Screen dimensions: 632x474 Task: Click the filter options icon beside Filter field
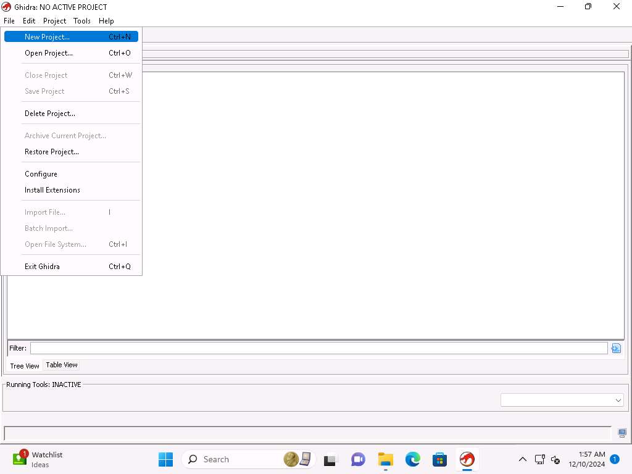(615, 348)
